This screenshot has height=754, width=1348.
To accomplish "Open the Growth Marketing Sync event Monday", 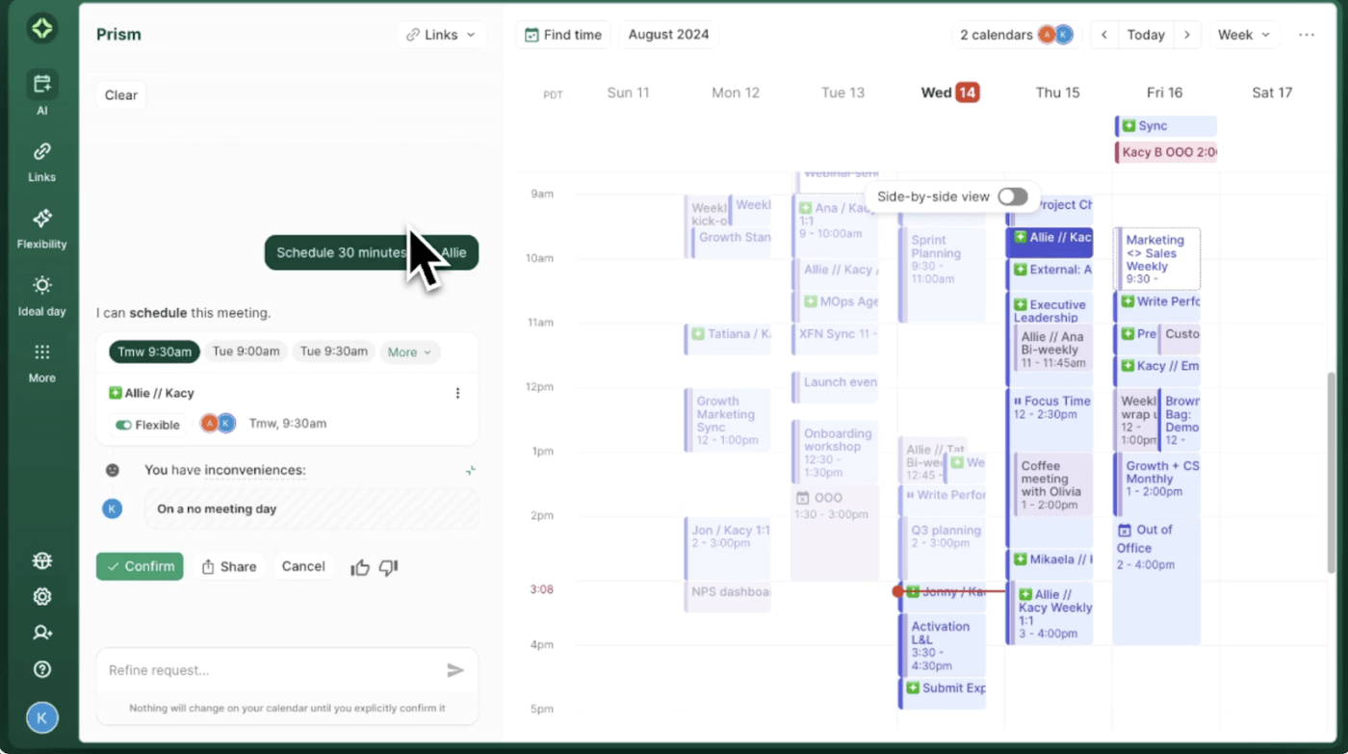I will 728,420.
